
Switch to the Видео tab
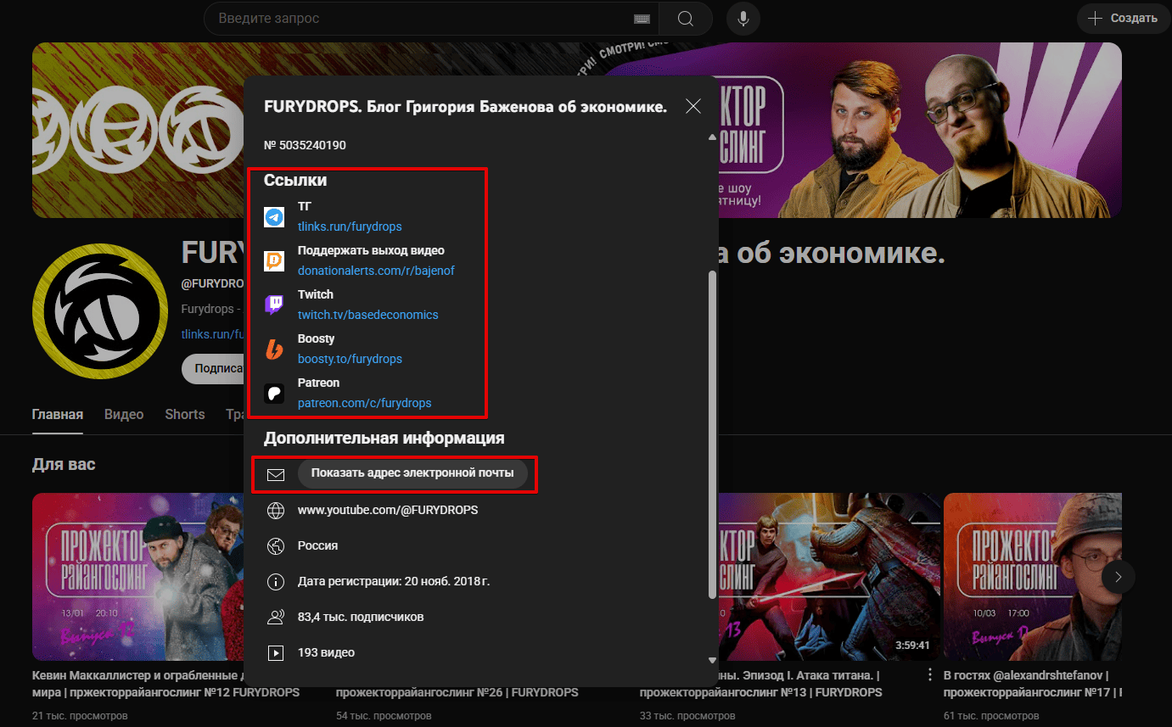124,414
